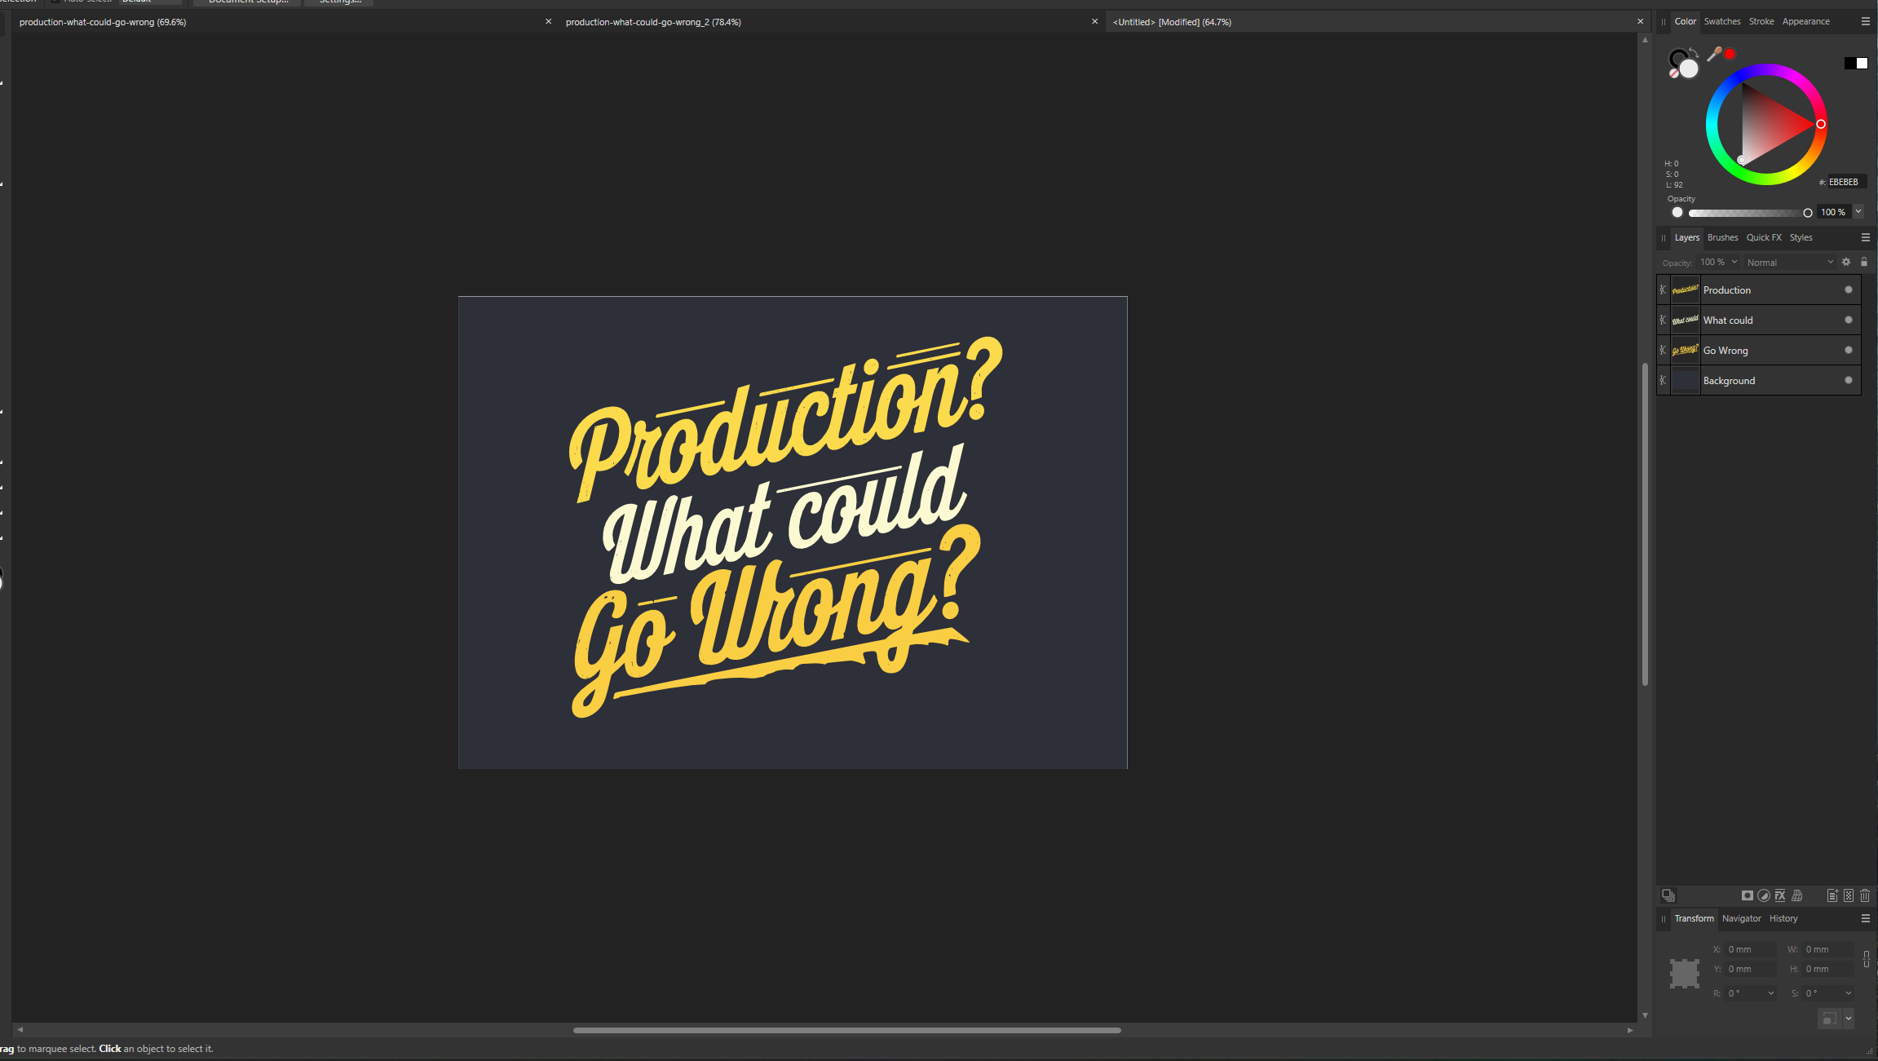1878x1061 pixels.
Task: Switch to the Styles tab
Action: (x=1801, y=237)
